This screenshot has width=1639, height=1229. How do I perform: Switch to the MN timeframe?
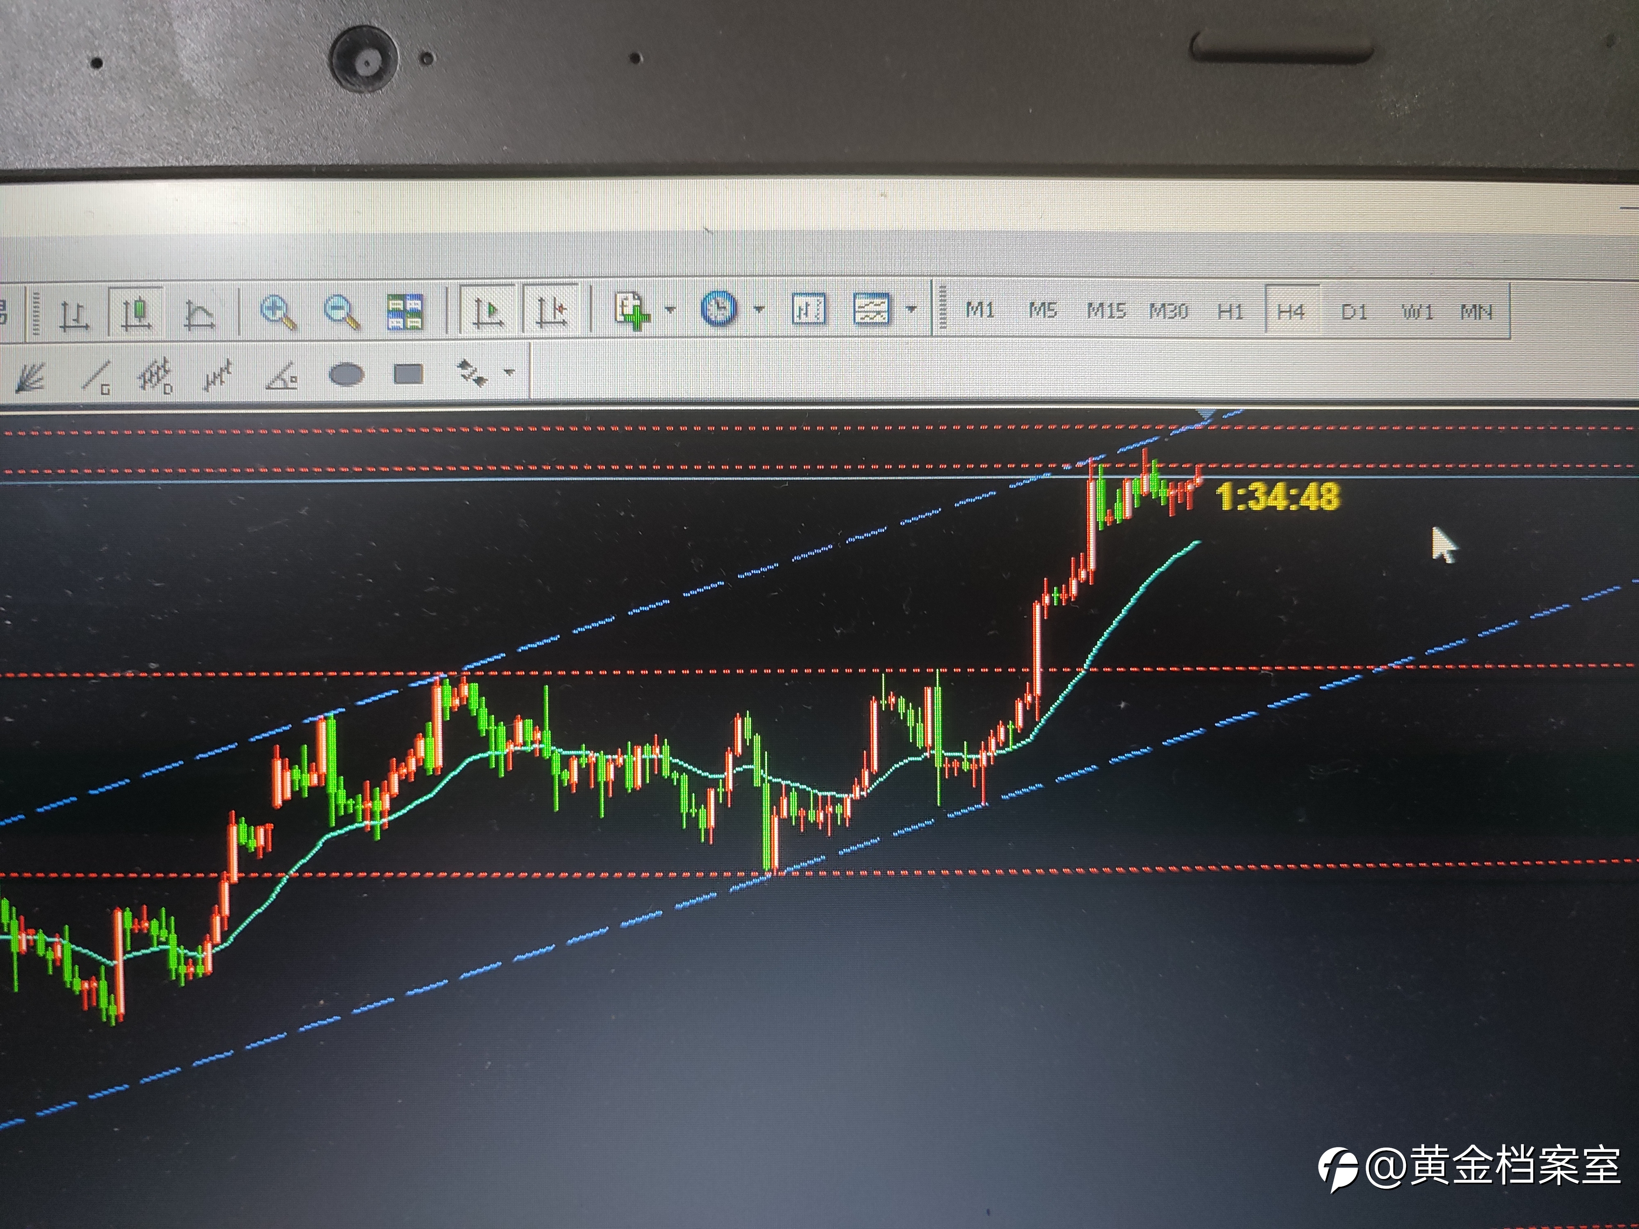pyautogui.click(x=1476, y=312)
